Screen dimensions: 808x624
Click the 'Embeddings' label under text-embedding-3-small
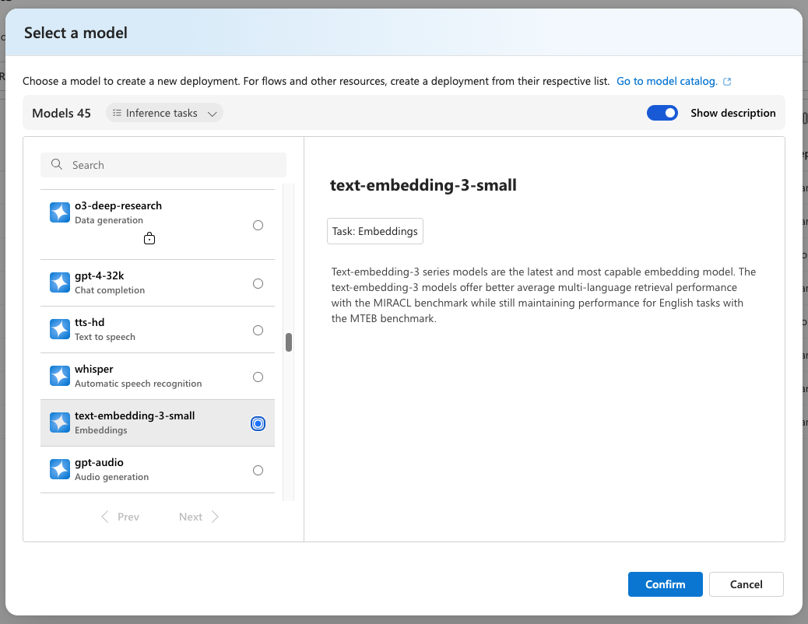pyautogui.click(x=101, y=430)
